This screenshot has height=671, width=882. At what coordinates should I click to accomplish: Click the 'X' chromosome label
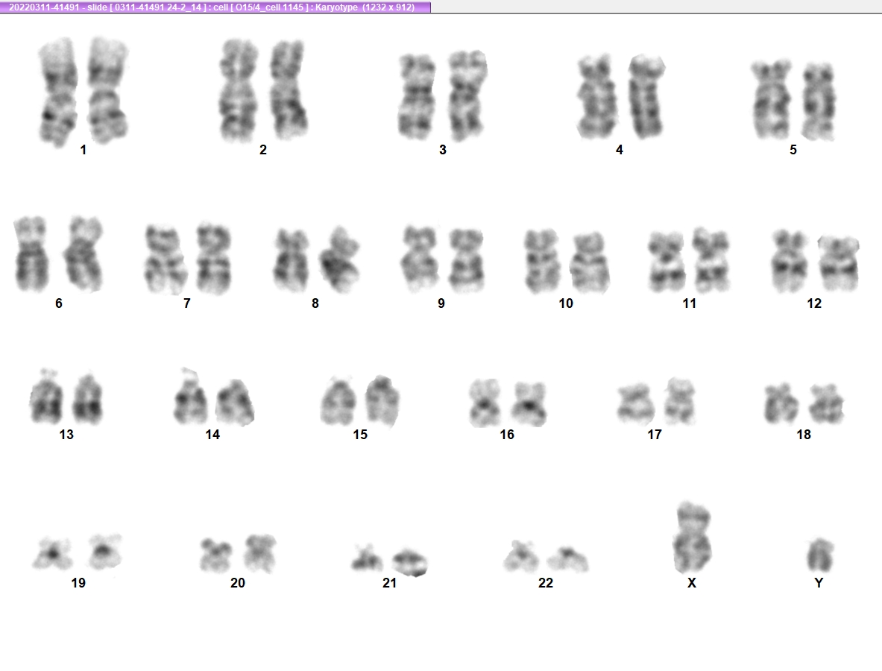[692, 583]
